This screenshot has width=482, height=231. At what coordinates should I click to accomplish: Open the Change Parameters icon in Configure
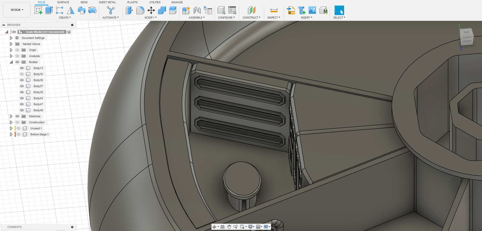(232, 10)
